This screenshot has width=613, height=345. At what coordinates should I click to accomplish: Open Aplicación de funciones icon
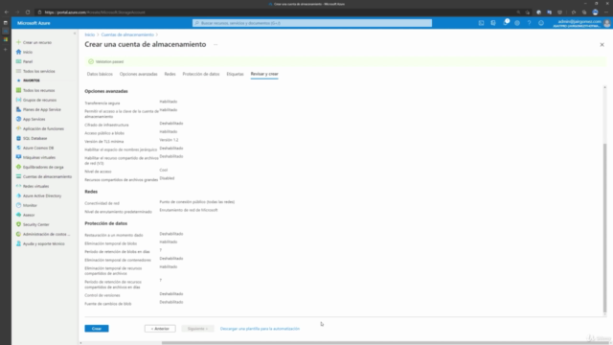point(18,128)
